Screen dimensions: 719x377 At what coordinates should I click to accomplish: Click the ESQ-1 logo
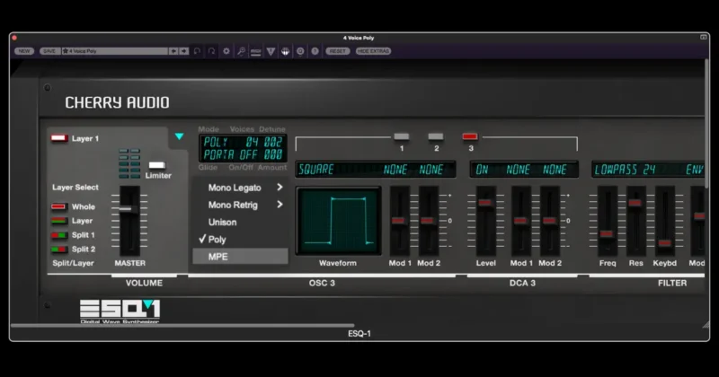[x=120, y=311]
